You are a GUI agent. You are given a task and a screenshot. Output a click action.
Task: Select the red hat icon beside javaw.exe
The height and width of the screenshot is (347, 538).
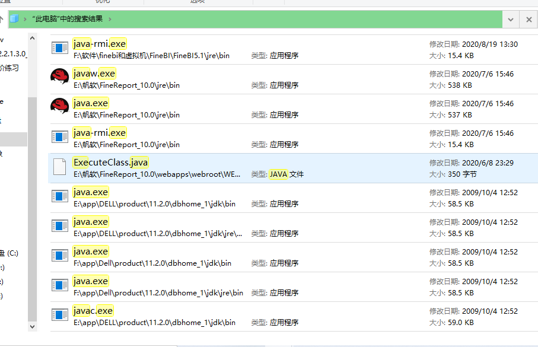[x=60, y=77]
